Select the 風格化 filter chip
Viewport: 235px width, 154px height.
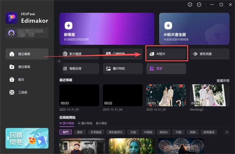click(163, 132)
